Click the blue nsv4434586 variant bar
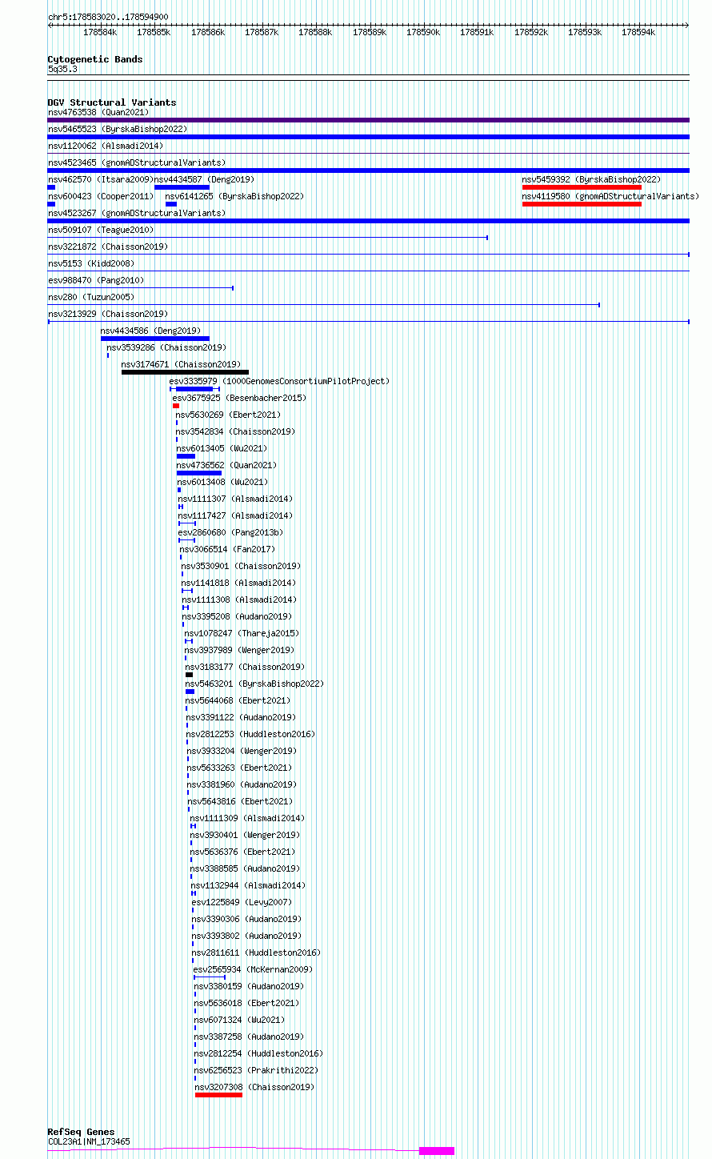Viewport: 712px width, 1159px height. (155, 339)
